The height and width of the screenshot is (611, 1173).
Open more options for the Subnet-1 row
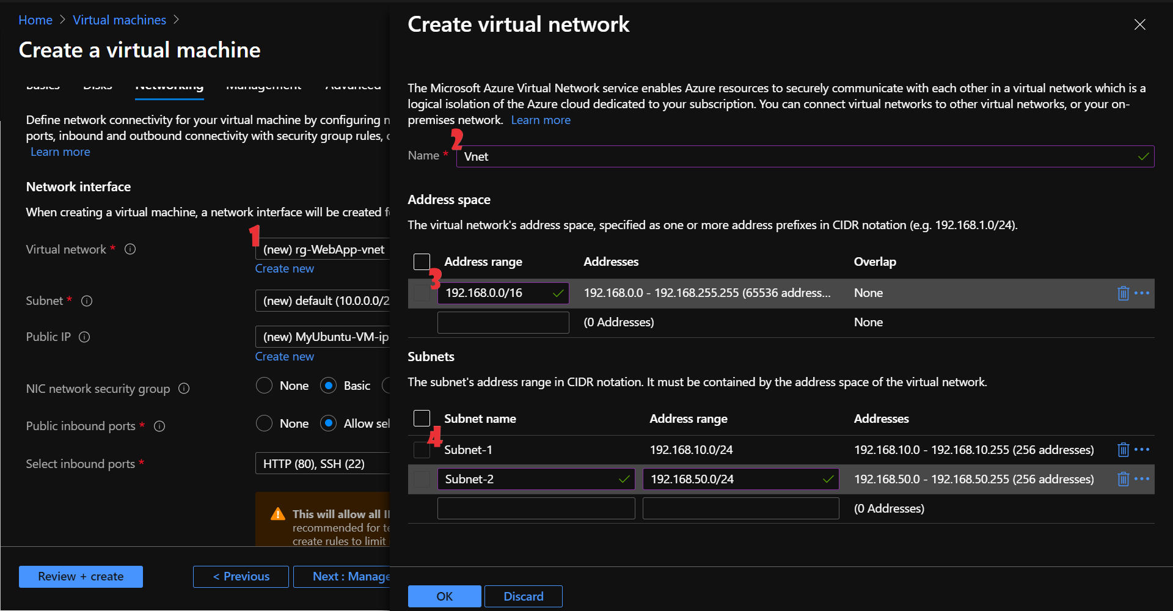click(x=1142, y=450)
